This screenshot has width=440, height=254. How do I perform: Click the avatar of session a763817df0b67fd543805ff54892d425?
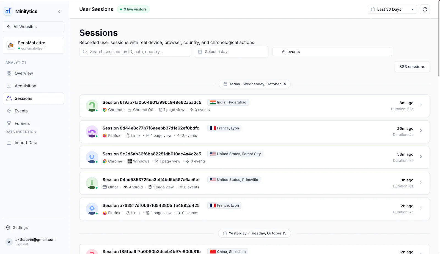click(92, 209)
